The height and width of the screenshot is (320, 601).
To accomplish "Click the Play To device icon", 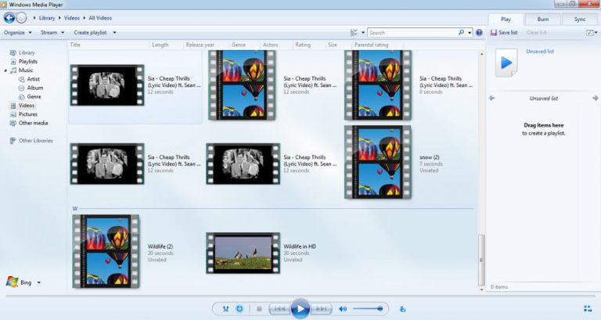I will [x=402, y=309].
